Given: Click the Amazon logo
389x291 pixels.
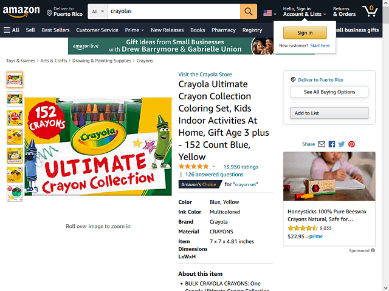Looking at the screenshot, I should pyautogui.click(x=21, y=12).
